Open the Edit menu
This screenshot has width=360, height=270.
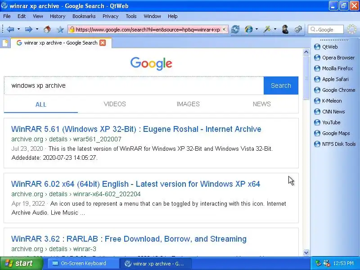pyautogui.click(x=22, y=16)
